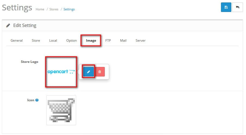Click the blue pencil edit image button
The image size is (246, 135).
[x=88, y=72]
